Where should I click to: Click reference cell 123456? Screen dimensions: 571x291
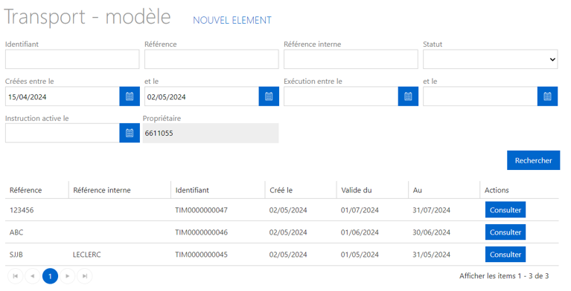coord(22,210)
